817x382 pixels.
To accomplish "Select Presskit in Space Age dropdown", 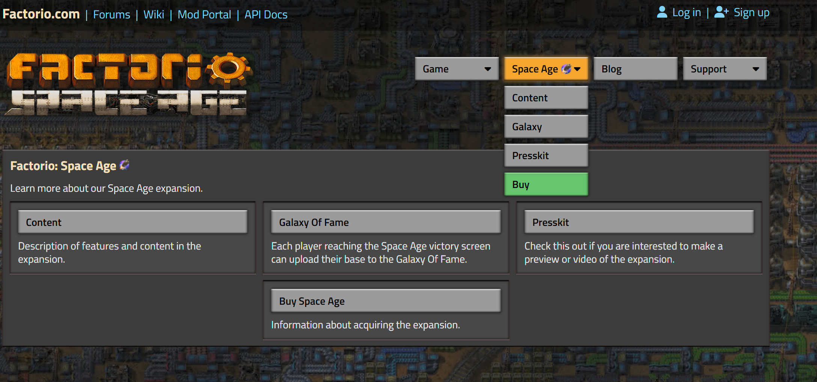I will tap(546, 155).
